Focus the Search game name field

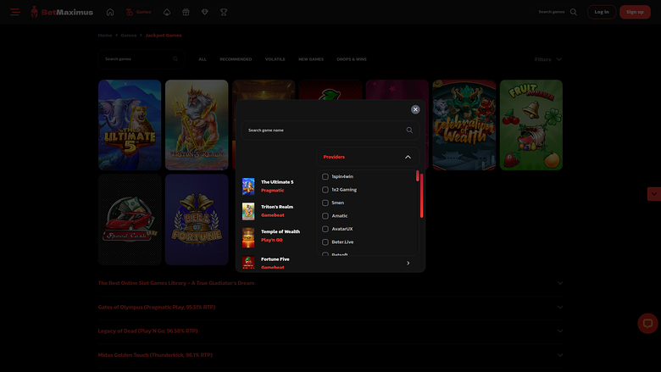pos(330,130)
